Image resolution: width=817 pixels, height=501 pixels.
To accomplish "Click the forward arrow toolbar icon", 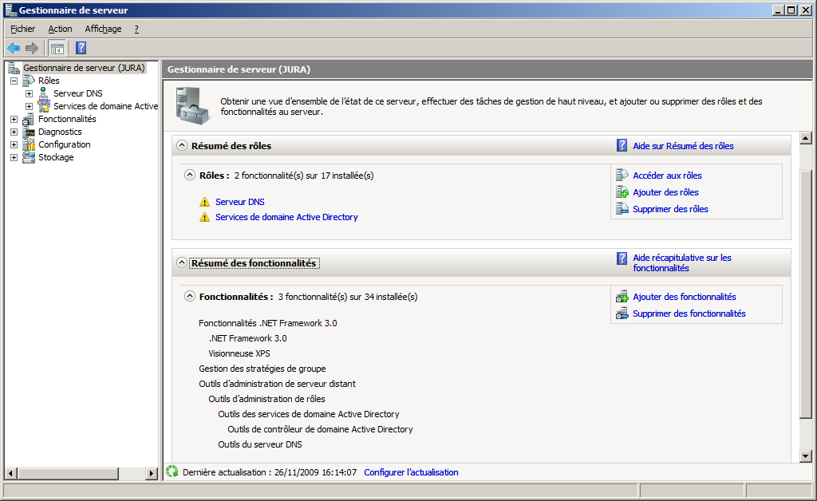I will 32,48.
